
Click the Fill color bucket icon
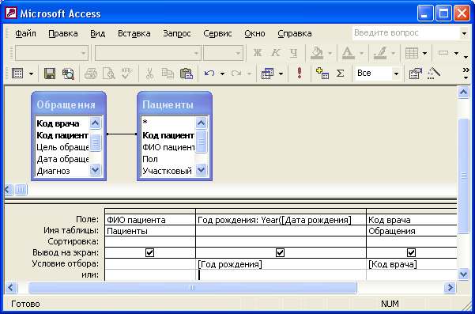317,53
